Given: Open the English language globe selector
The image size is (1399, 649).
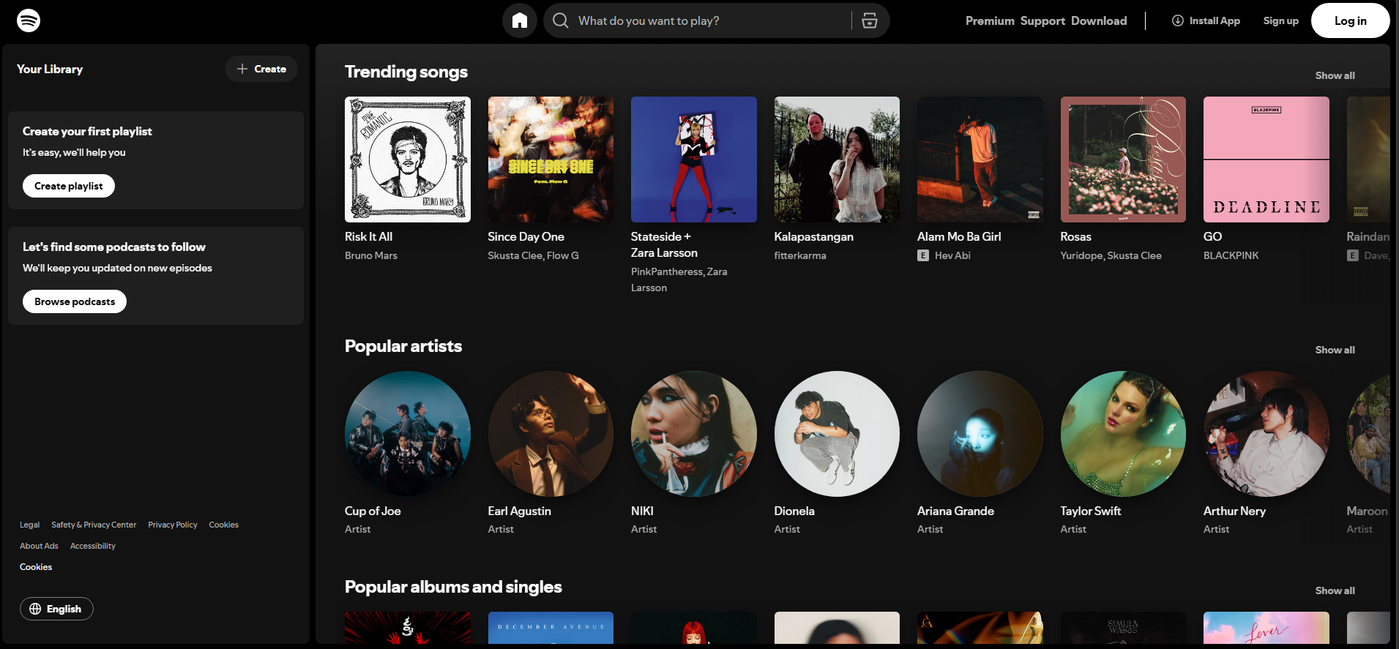Looking at the screenshot, I should tap(56, 609).
